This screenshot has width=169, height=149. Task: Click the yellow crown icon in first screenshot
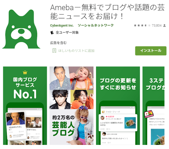tap(25, 72)
